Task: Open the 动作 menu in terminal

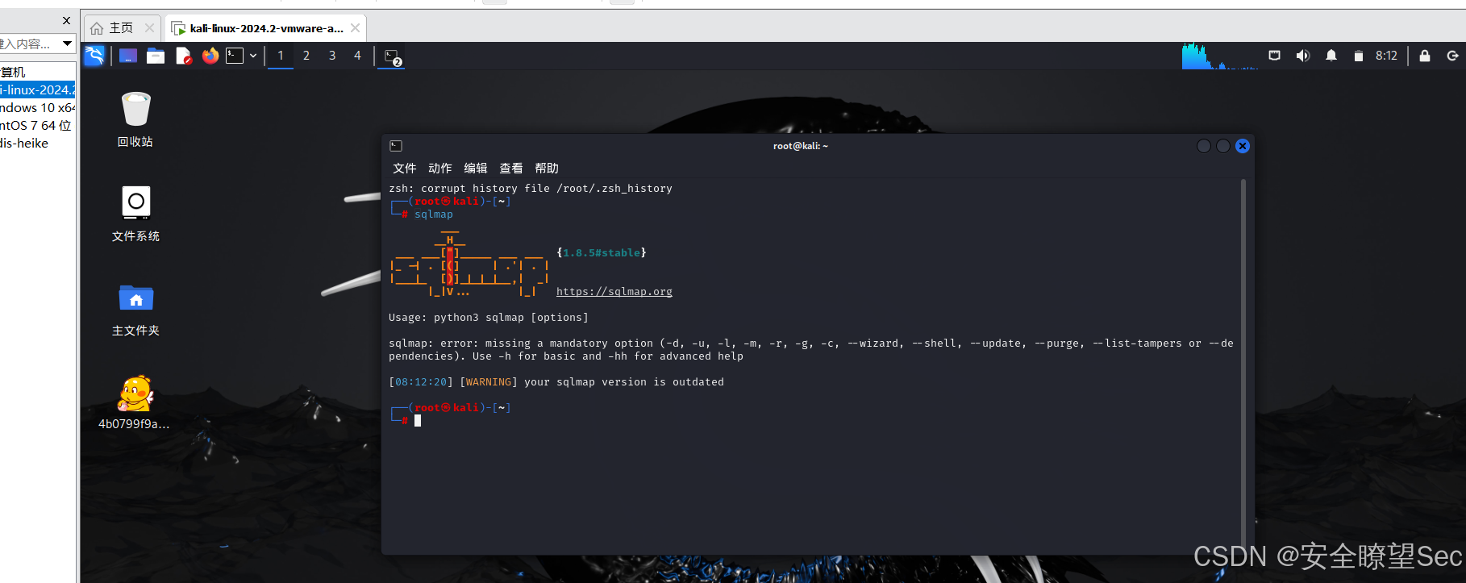Action: pyautogui.click(x=440, y=168)
